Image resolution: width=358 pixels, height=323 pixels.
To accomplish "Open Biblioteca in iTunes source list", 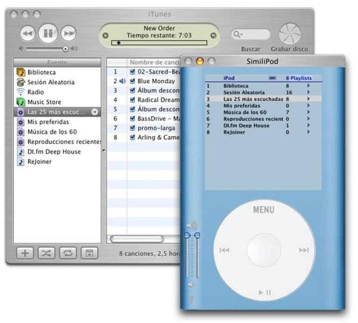I will [57, 72].
